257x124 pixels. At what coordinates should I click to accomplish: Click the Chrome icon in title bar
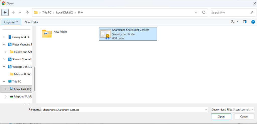click(x=4, y=3)
